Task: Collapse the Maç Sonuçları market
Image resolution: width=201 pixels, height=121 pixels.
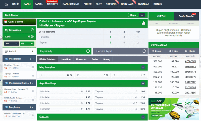Action: pyautogui.click(x=143, y=67)
